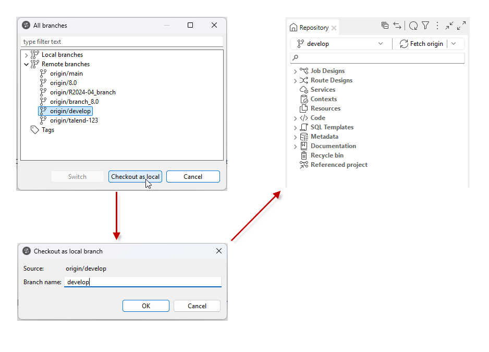Click the Checkout as local button
The image size is (489, 352).
click(x=135, y=176)
